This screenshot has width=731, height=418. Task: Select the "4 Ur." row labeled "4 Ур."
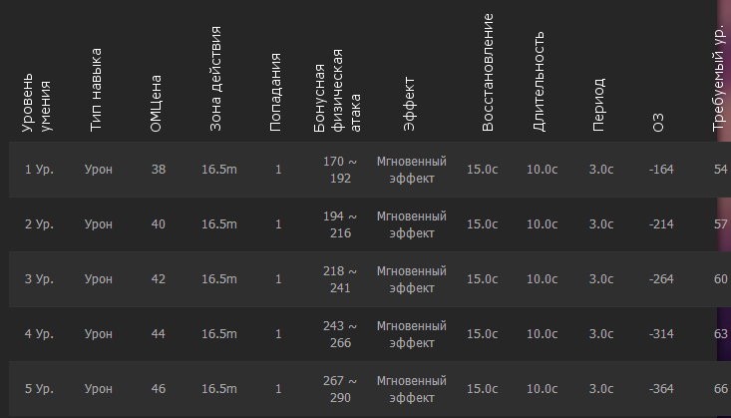(x=39, y=333)
